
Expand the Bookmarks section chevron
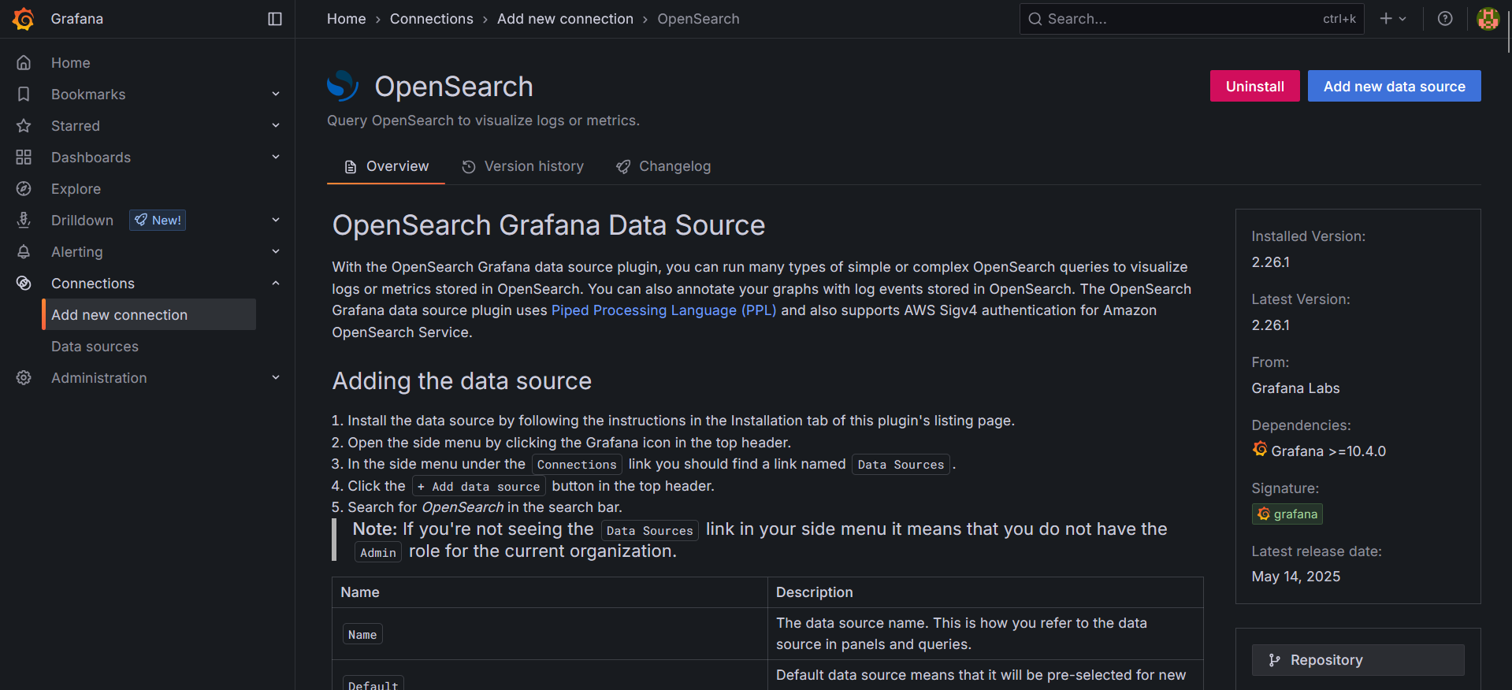pyautogui.click(x=276, y=95)
